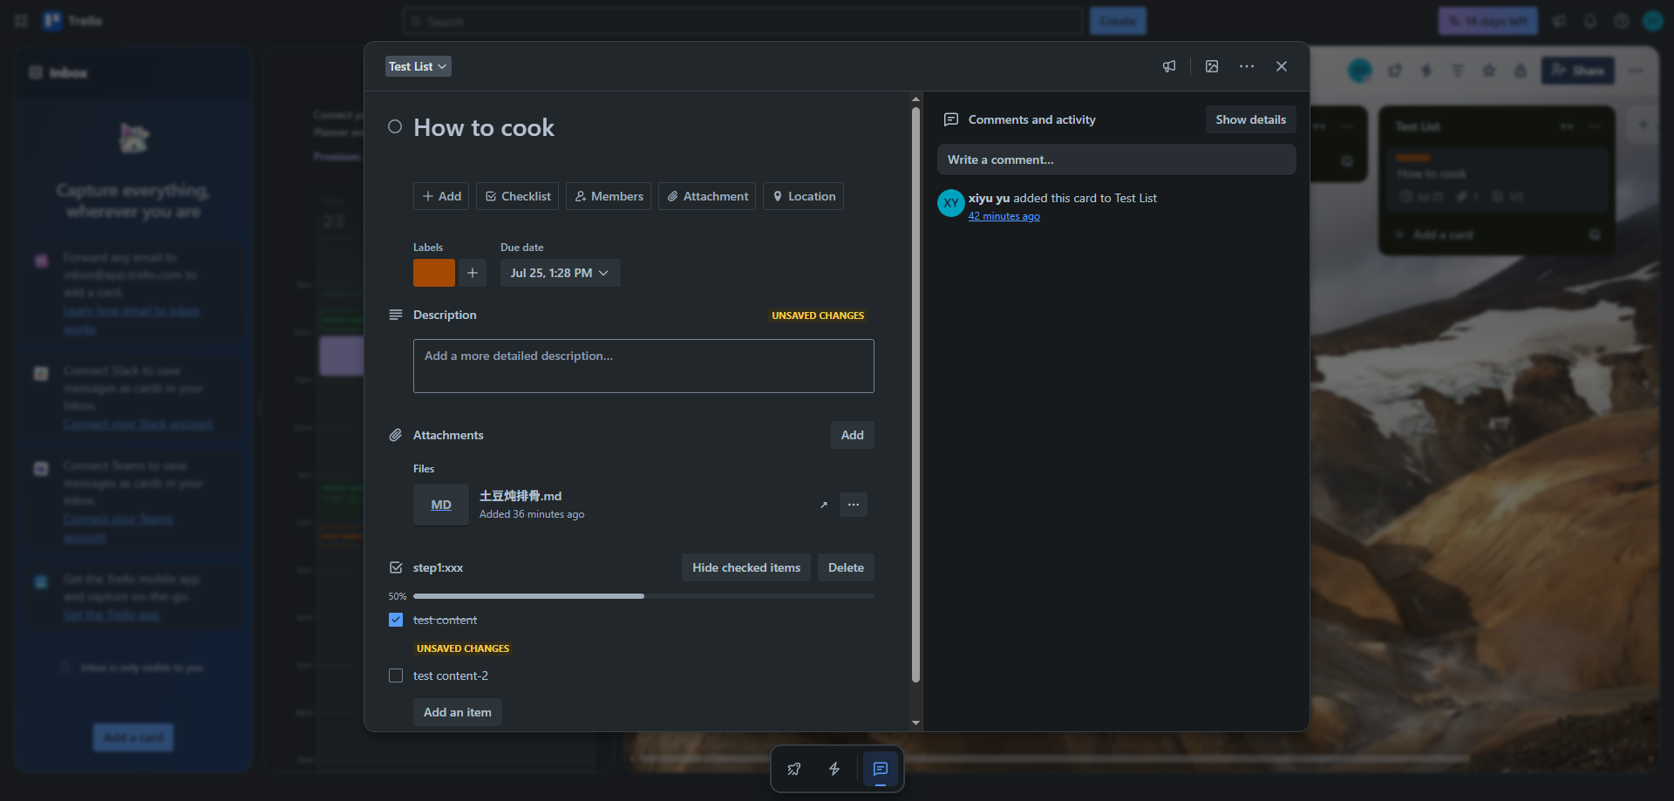Click the How to cook card title
This screenshot has width=1674, height=801.
484,128
